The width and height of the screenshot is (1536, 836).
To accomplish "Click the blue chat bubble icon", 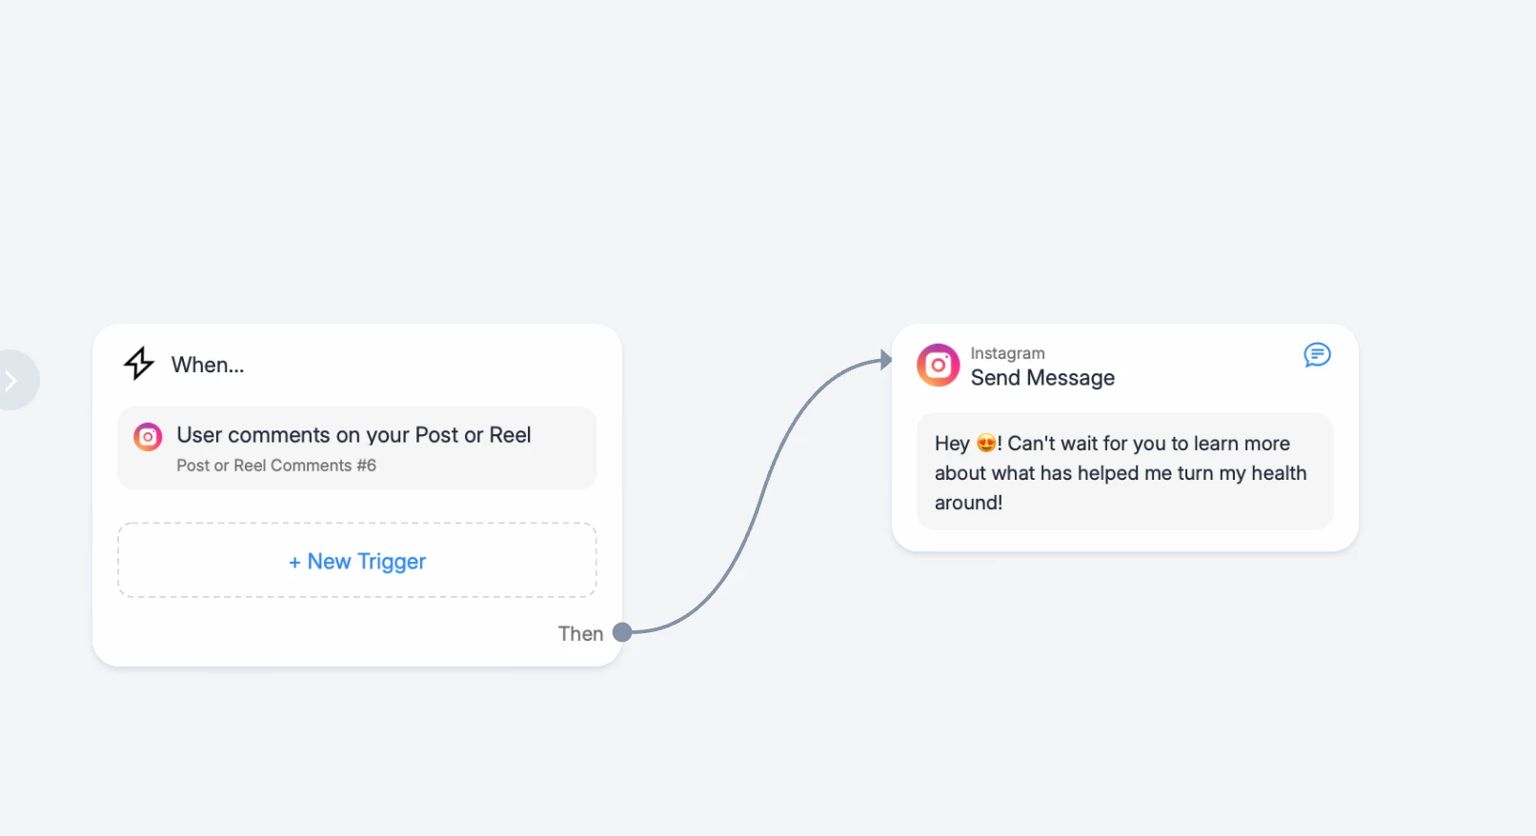I will pyautogui.click(x=1317, y=355).
